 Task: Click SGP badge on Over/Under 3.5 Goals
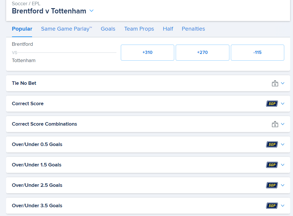click(x=272, y=206)
